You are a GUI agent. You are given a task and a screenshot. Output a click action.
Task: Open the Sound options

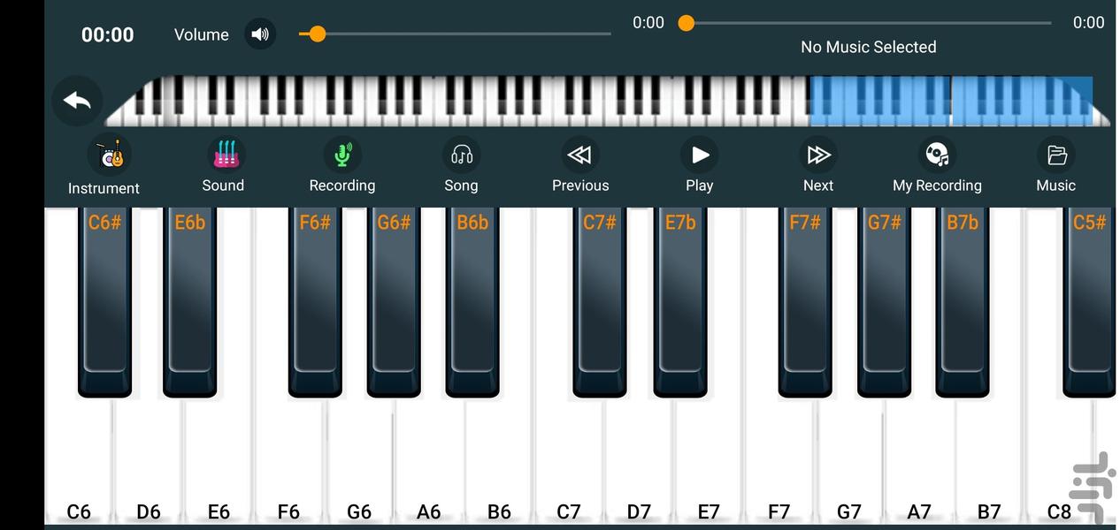tap(222, 163)
